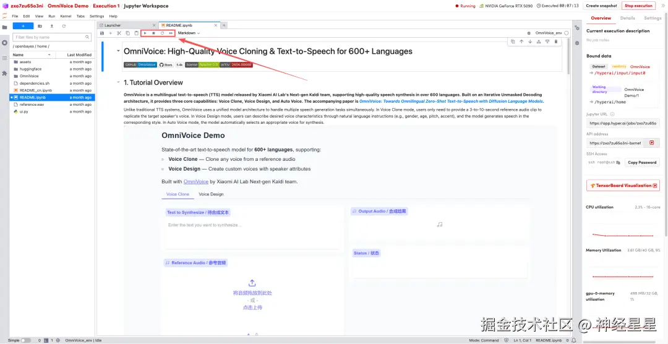Open the Kernel menu

click(x=66, y=16)
